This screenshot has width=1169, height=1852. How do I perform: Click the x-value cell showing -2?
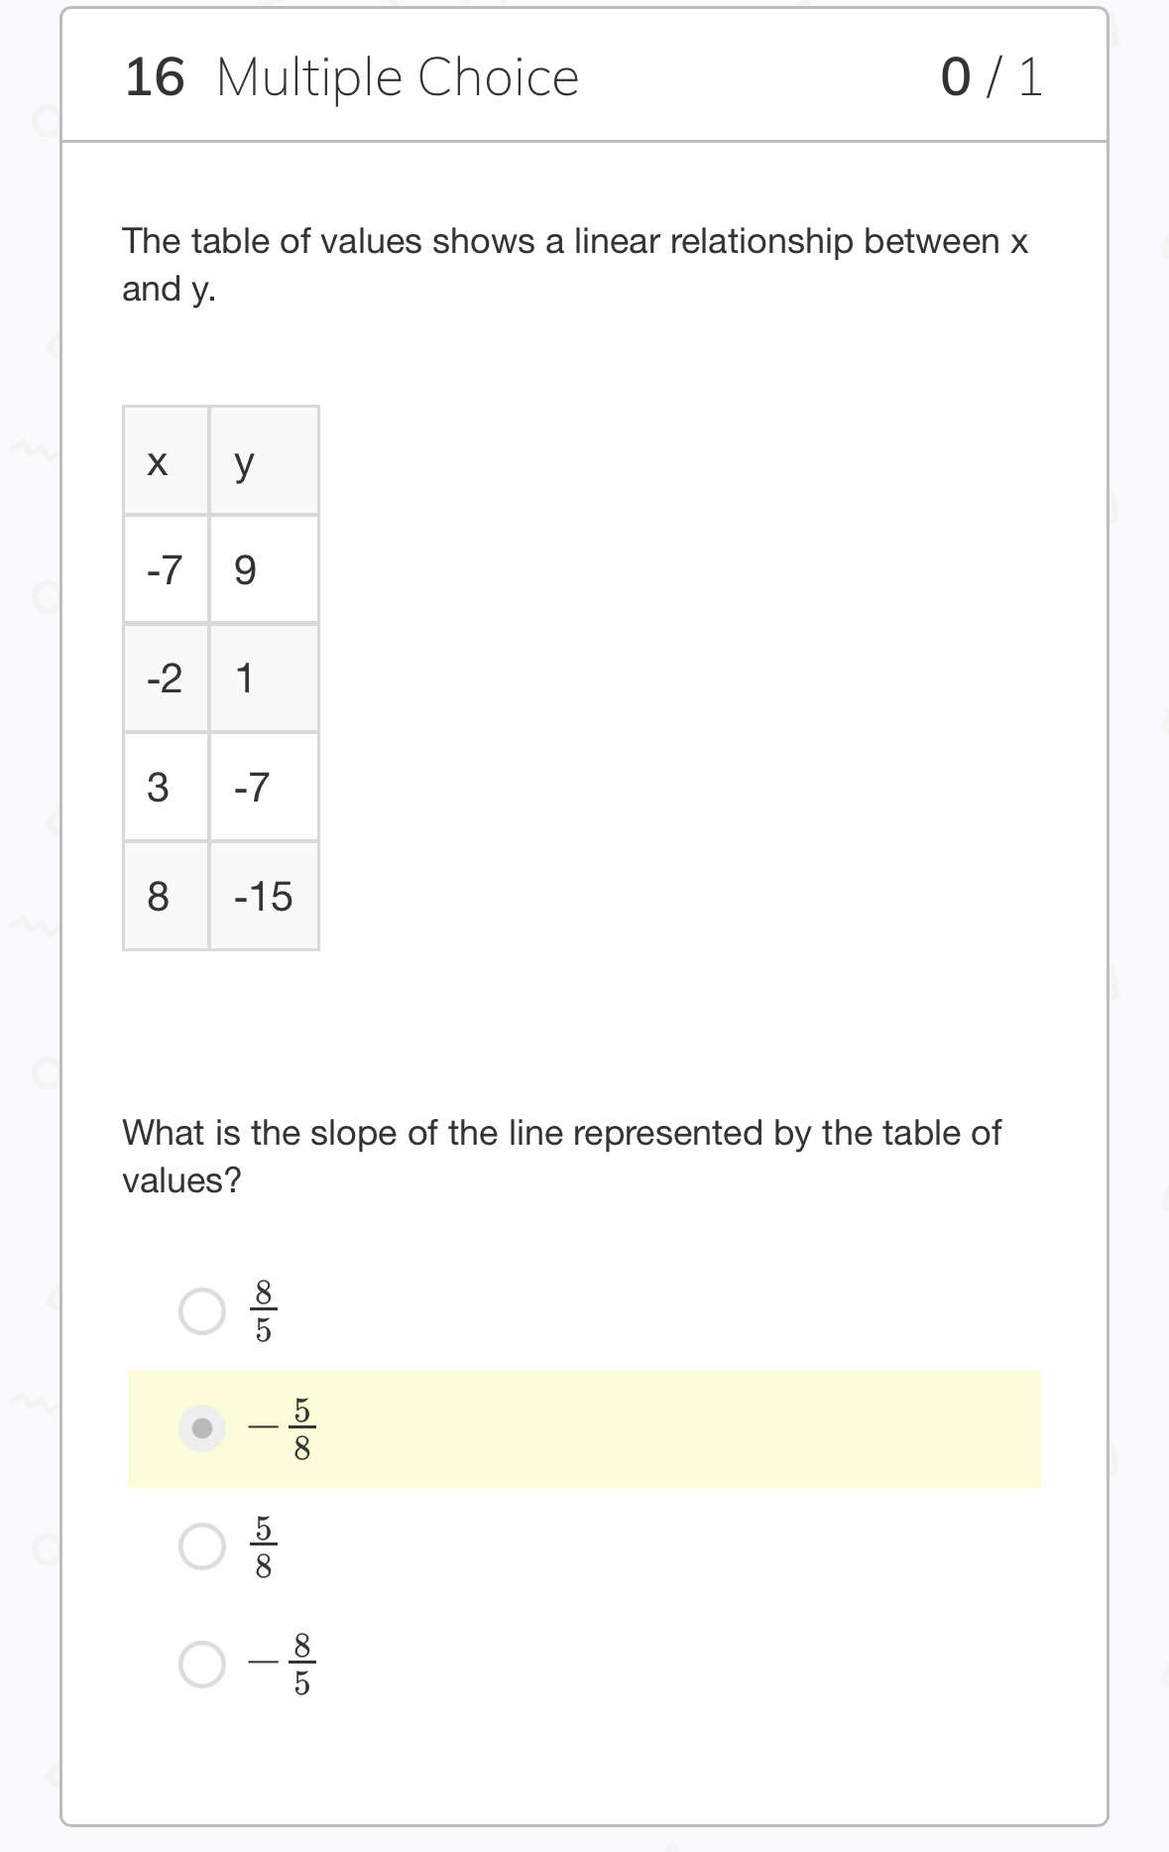tap(166, 679)
